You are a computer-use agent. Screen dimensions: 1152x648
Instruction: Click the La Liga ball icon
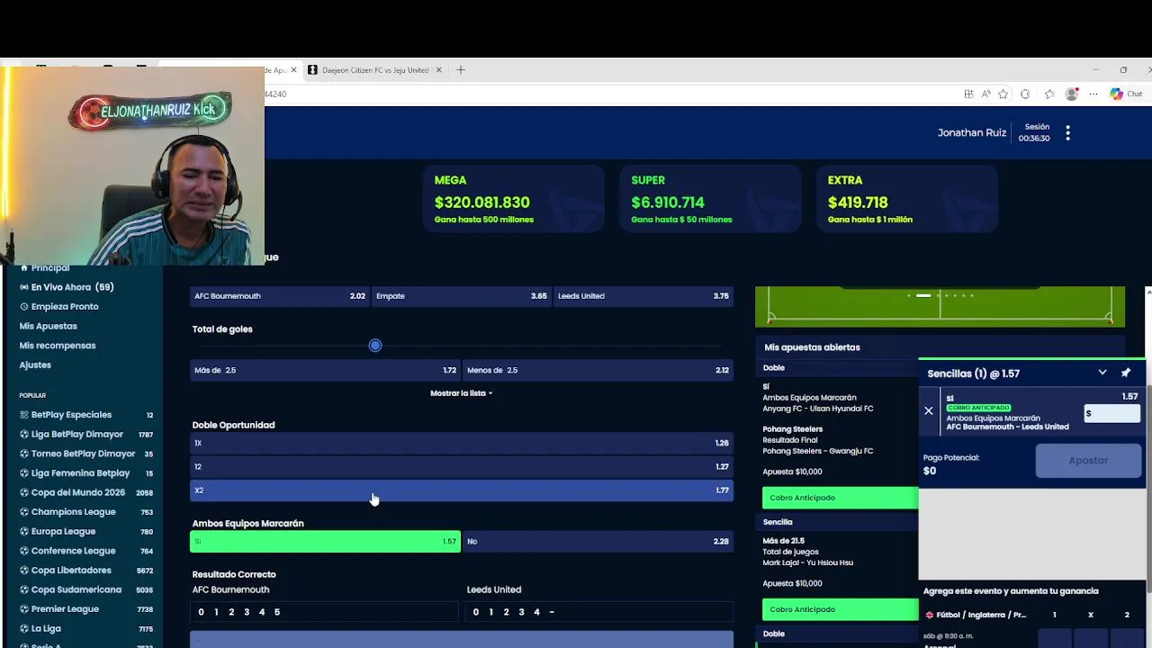point(24,629)
